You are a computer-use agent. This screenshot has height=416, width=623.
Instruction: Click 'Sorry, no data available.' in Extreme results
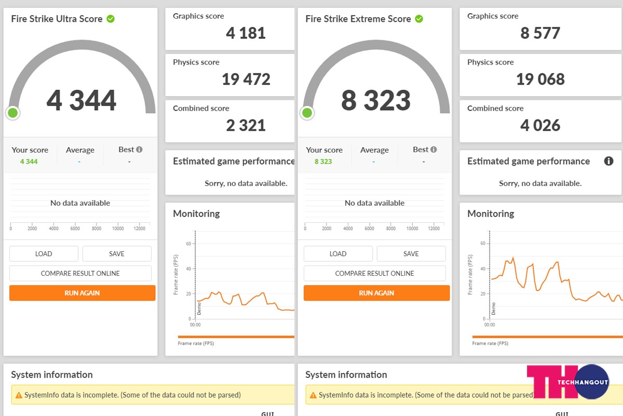(540, 183)
